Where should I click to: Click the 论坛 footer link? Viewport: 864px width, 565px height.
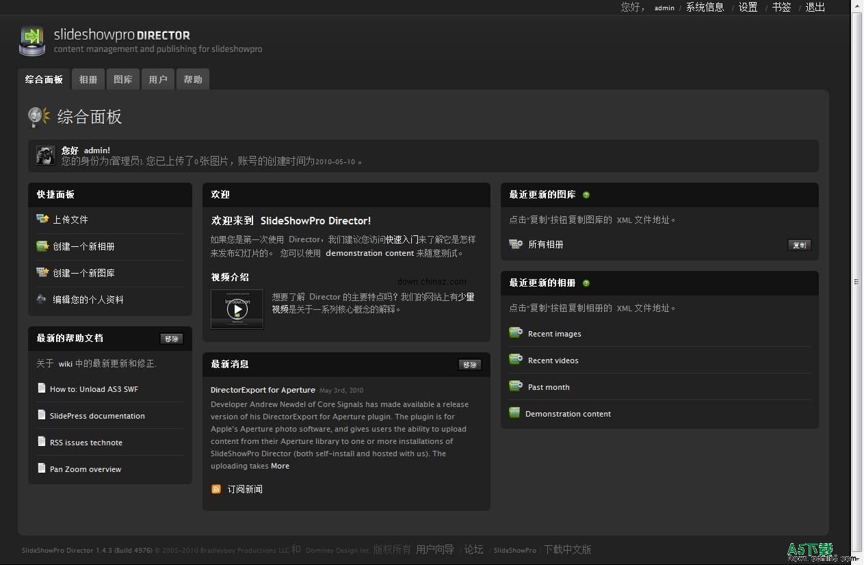click(474, 549)
